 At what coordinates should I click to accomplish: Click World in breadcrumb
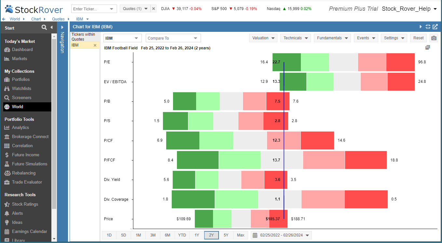[x=15, y=19]
